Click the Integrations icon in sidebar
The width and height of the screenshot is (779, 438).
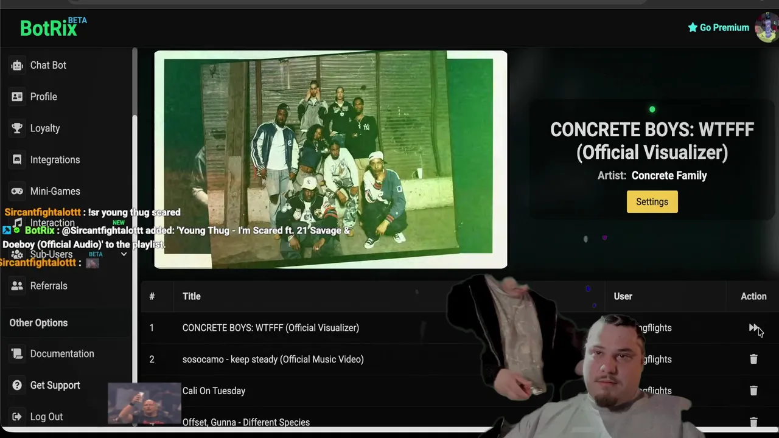(17, 159)
